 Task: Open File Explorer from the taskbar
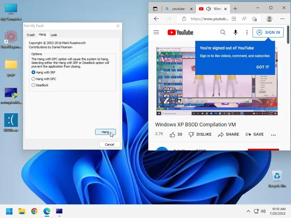22,211
